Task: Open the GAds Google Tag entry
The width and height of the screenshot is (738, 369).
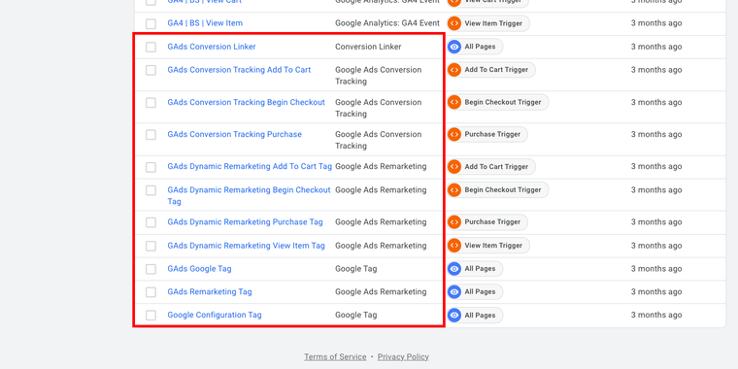Action: [x=199, y=269]
